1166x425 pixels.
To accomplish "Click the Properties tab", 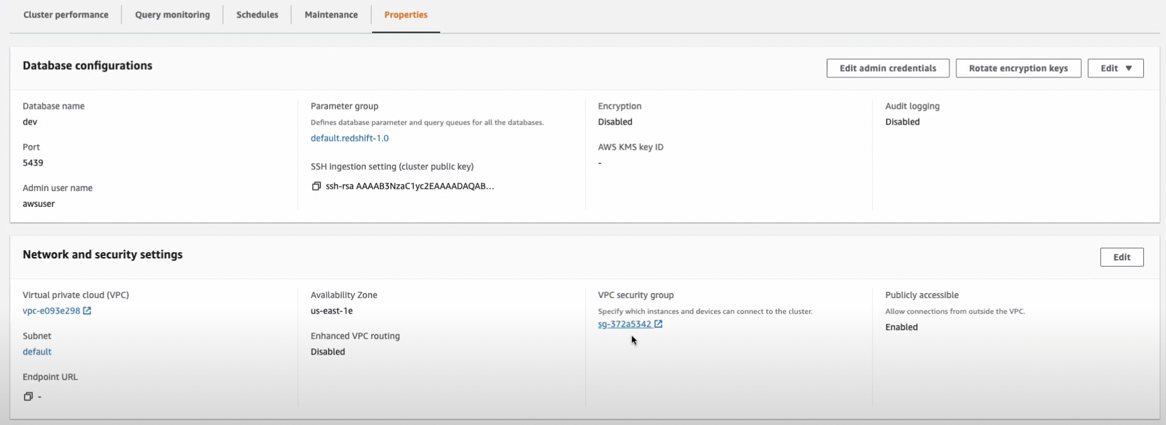I will (406, 14).
